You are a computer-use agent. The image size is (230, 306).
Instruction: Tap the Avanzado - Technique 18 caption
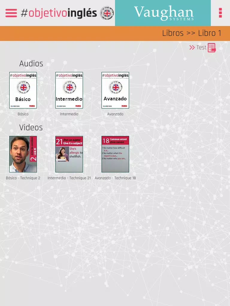(115, 178)
